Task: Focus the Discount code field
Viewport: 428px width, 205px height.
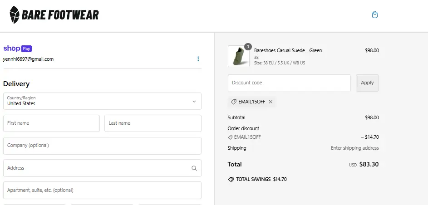Action: coord(289,83)
